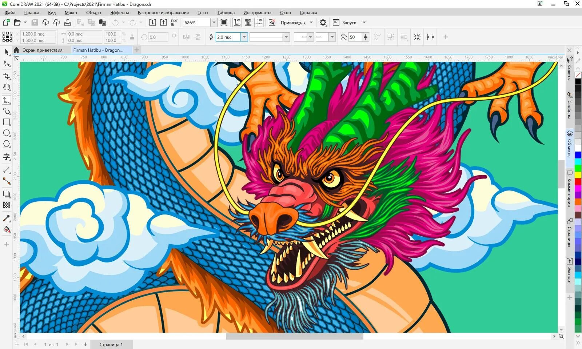Open the Файл menu
582x349 pixels.
click(10, 12)
